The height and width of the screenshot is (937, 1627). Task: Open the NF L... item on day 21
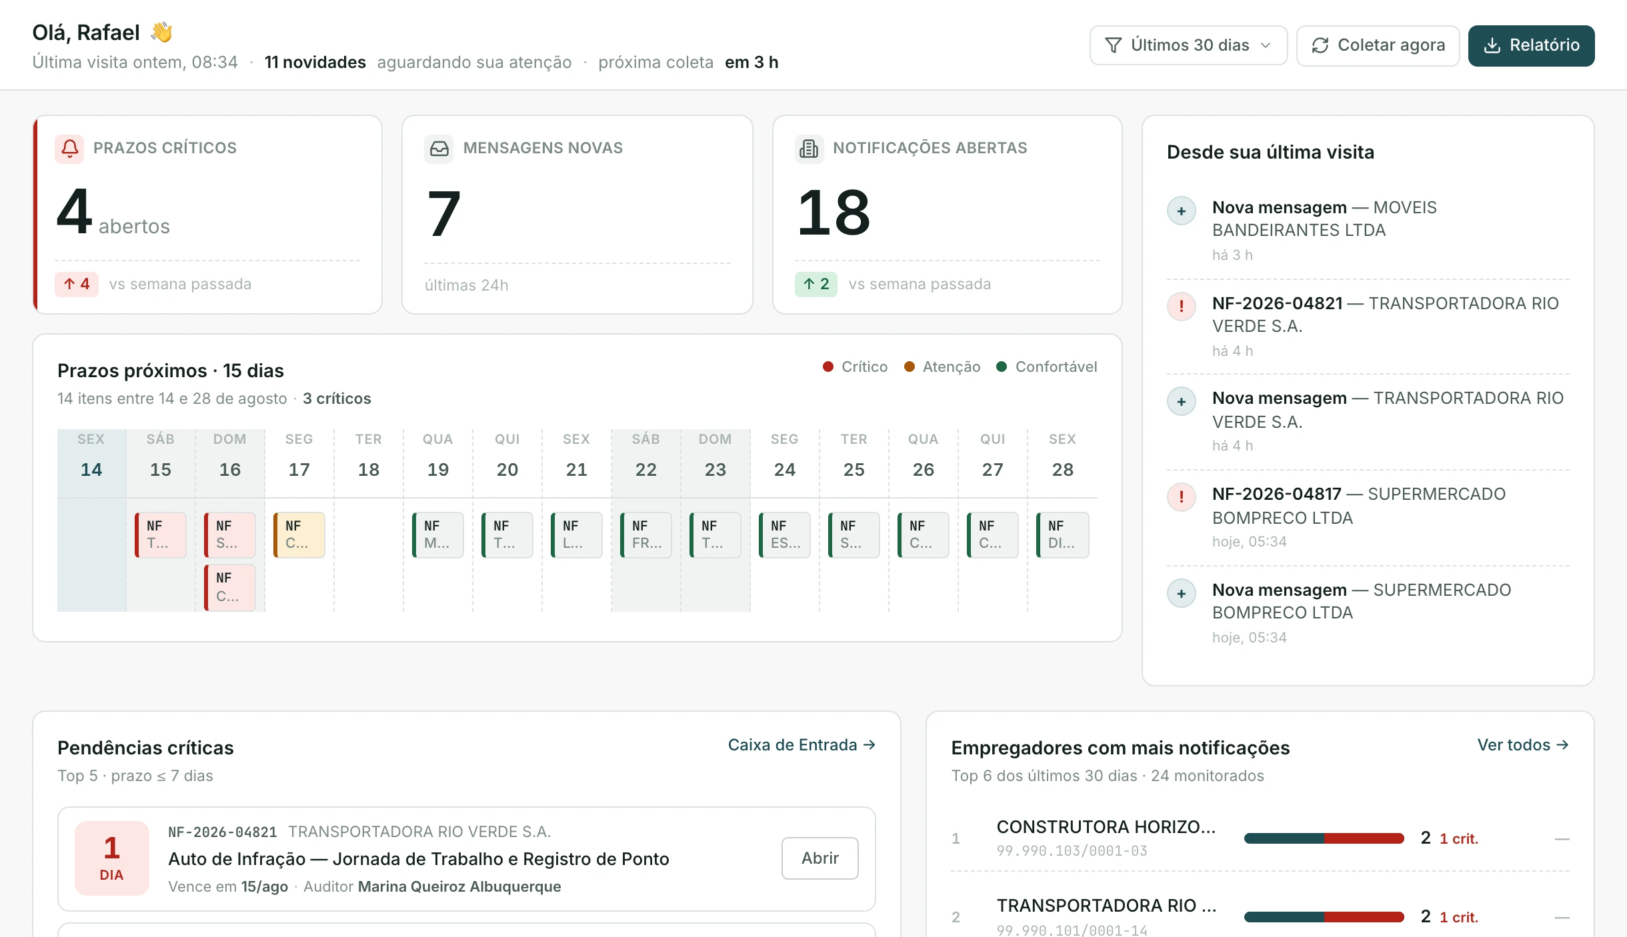coord(577,534)
